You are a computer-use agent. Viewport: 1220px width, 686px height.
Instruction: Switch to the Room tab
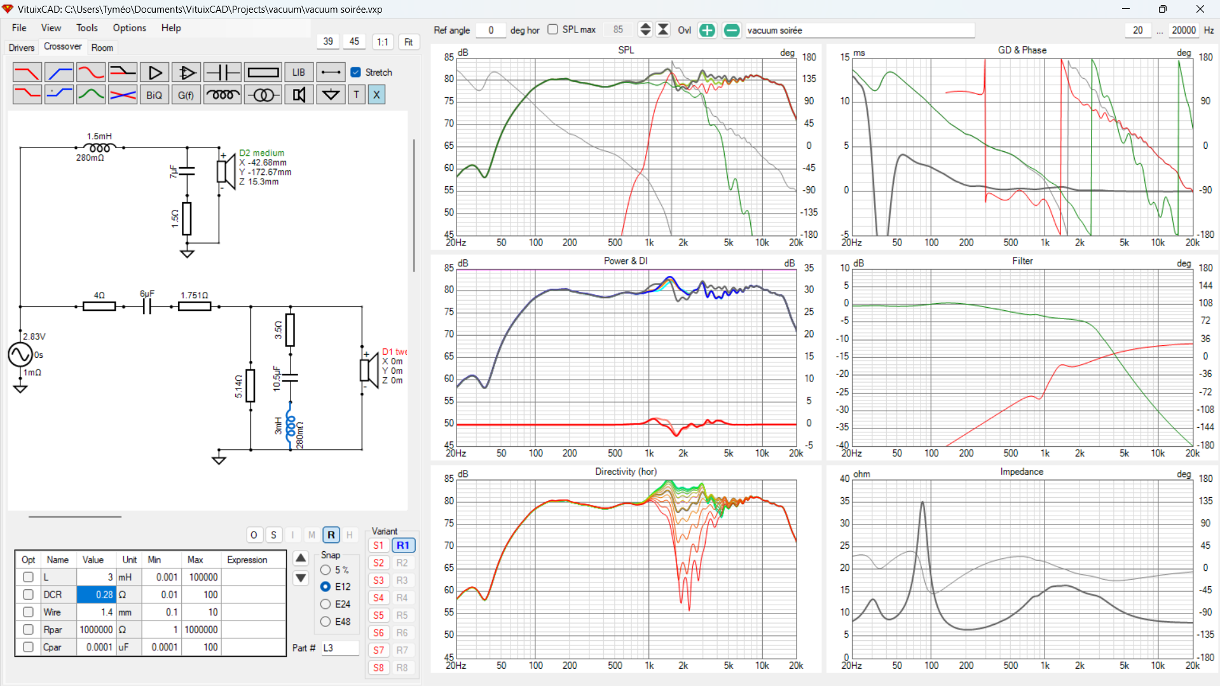pos(102,48)
